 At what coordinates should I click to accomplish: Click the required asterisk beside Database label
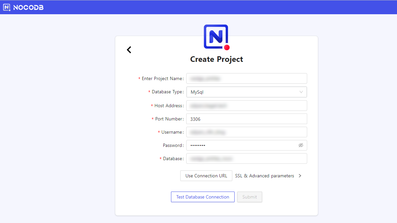(x=160, y=158)
